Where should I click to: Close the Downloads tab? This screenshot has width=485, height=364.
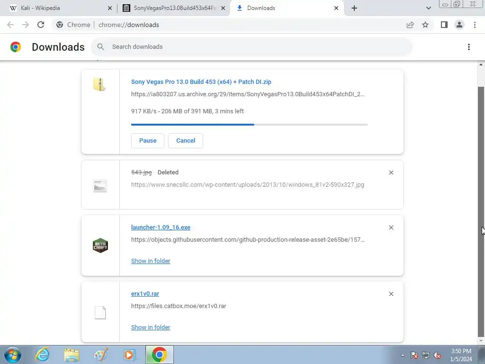pos(336,8)
